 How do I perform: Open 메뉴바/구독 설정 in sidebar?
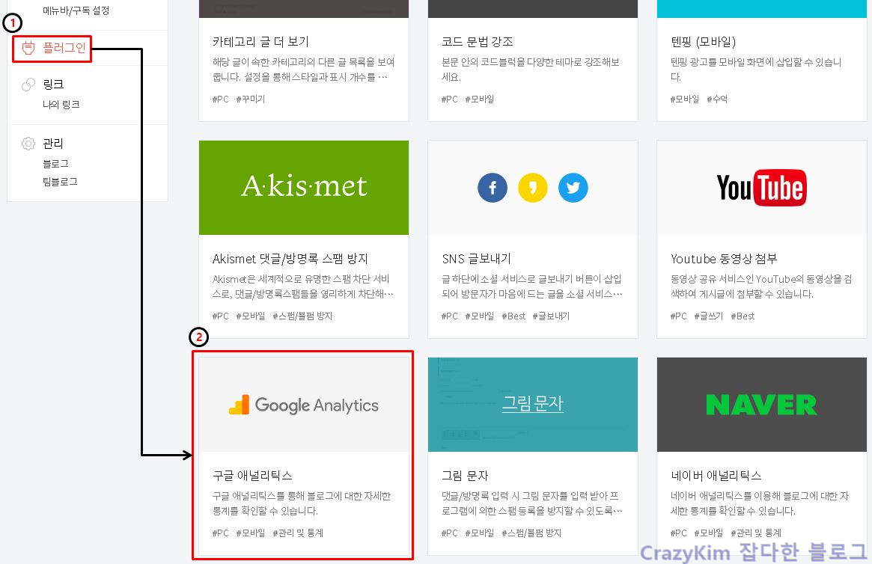click(x=76, y=10)
